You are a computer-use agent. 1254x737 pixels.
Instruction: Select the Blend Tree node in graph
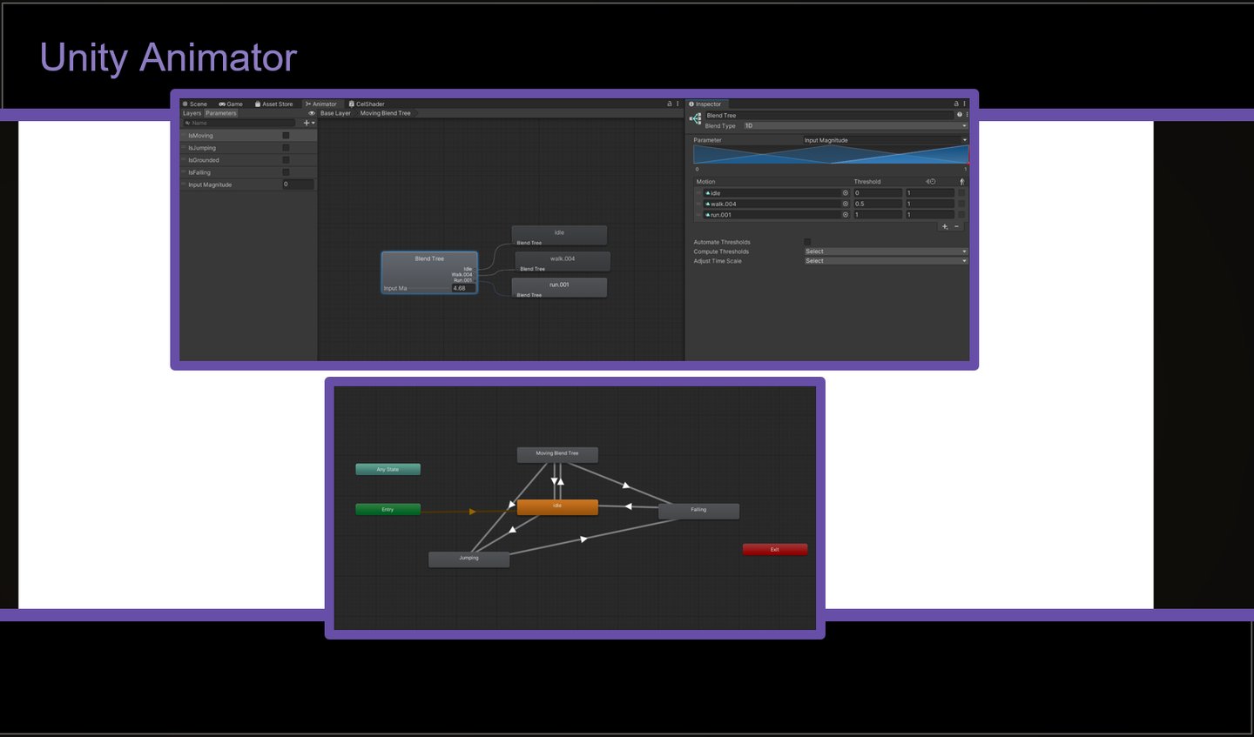click(x=429, y=272)
